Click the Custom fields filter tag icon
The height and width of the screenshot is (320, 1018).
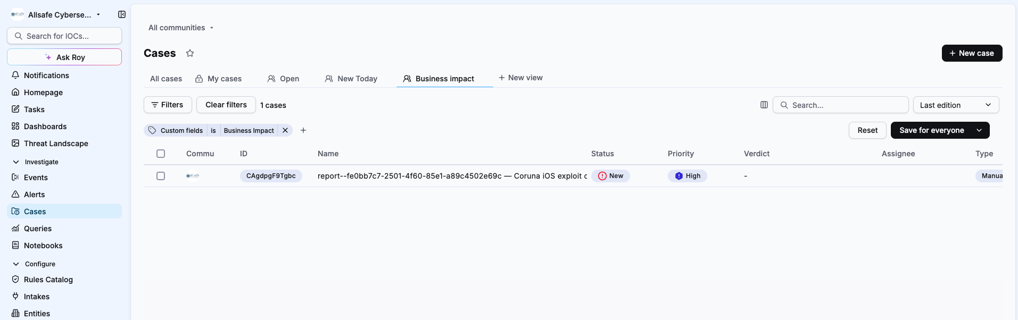tap(152, 130)
